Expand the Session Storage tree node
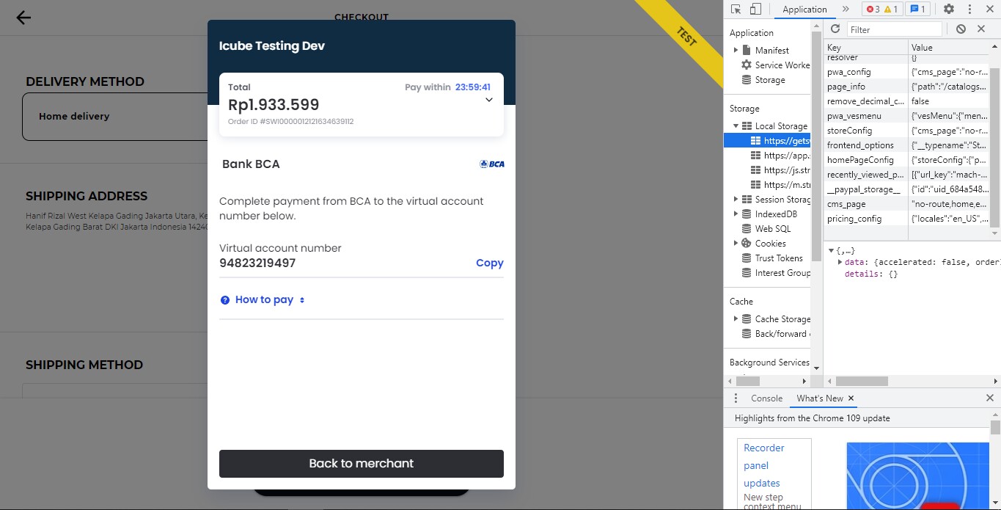 (736, 200)
